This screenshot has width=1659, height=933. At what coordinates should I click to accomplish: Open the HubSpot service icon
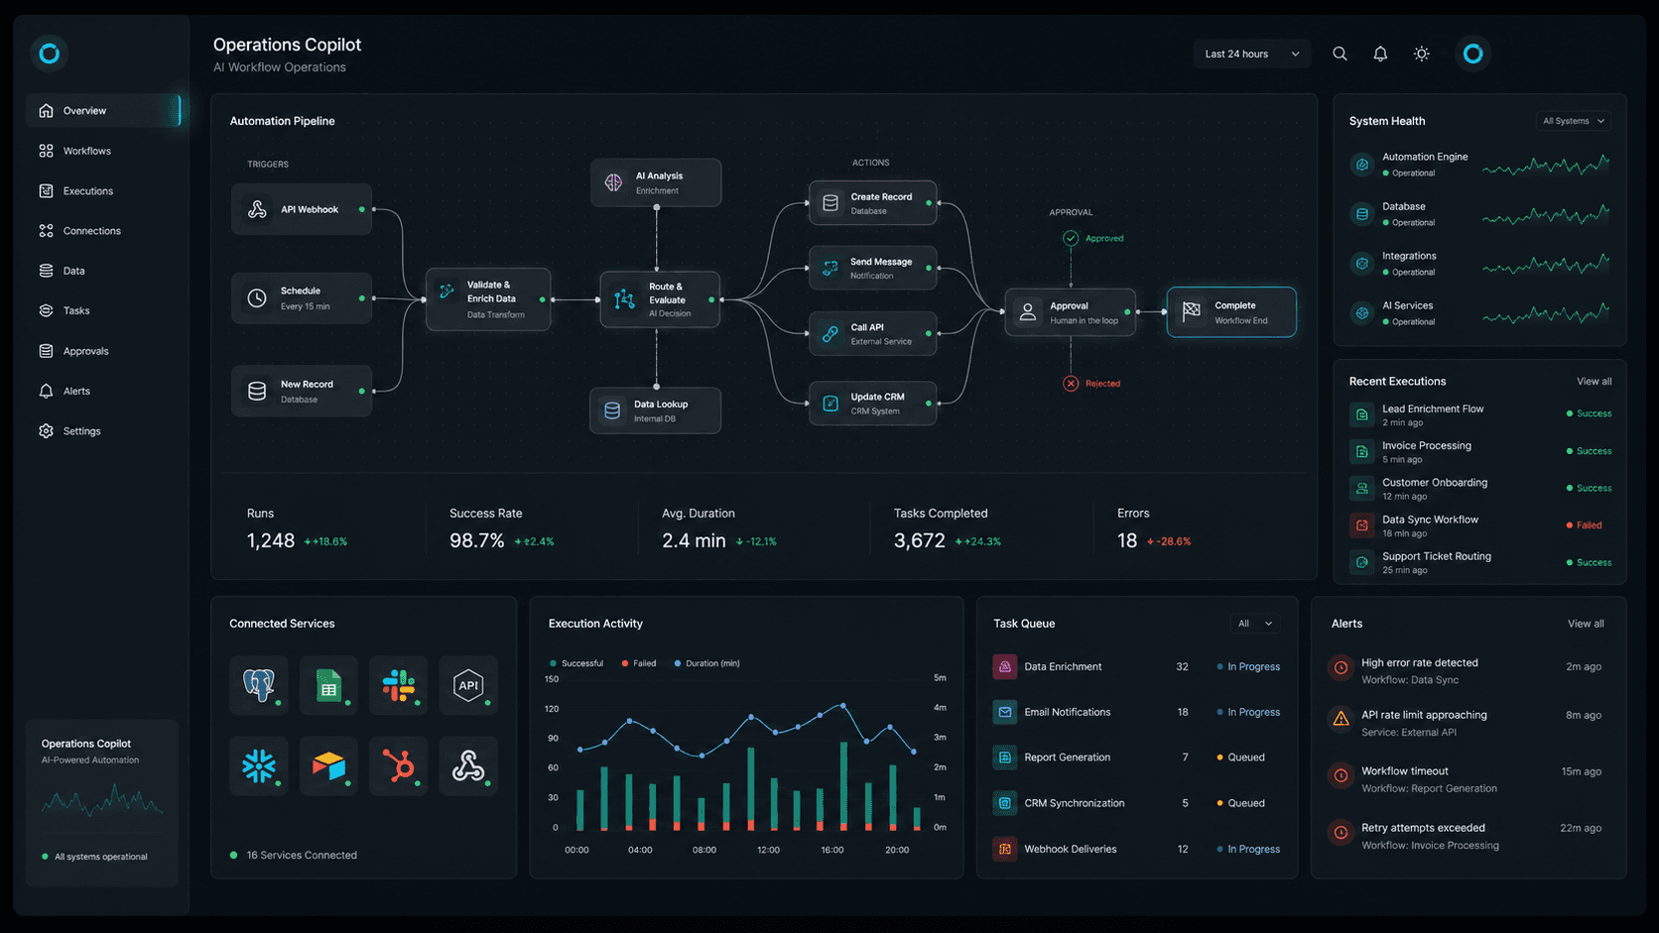398,765
